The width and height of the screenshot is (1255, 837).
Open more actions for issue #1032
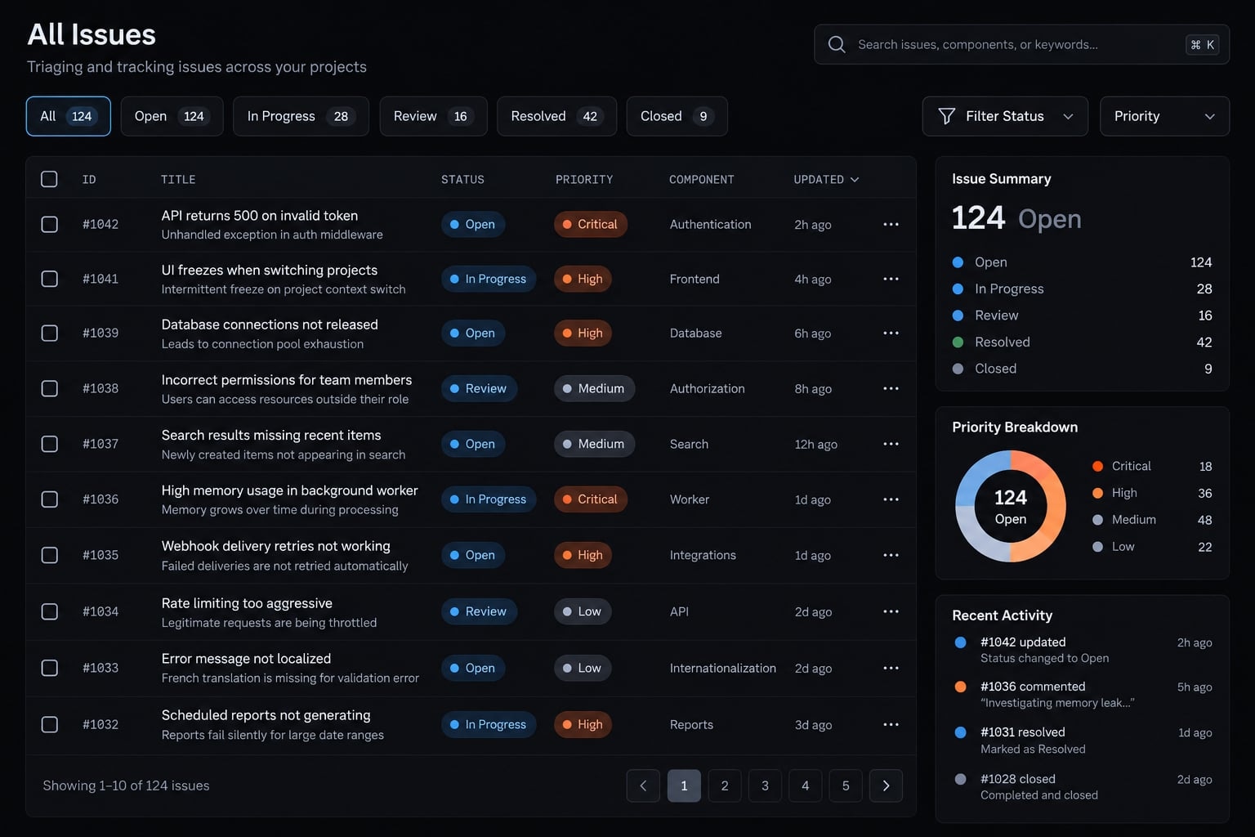point(891,724)
